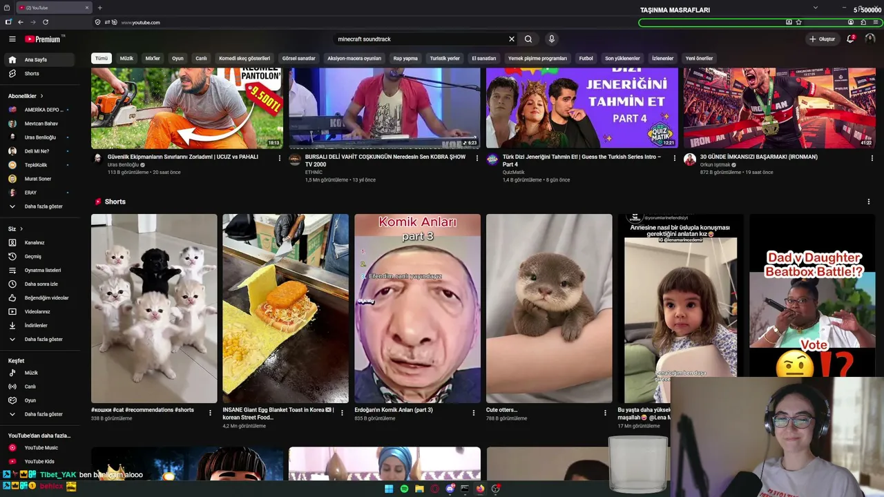Select the Oyun filter chip
Screen dimensions: 884x497
coord(177,59)
